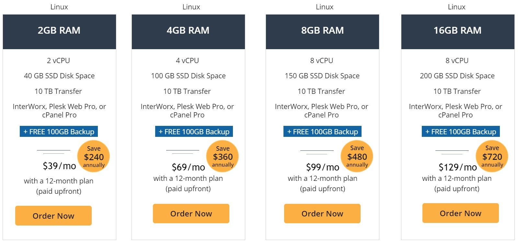Click the Save $480 annually badge
The width and height of the screenshot is (518, 242).
[357, 156]
